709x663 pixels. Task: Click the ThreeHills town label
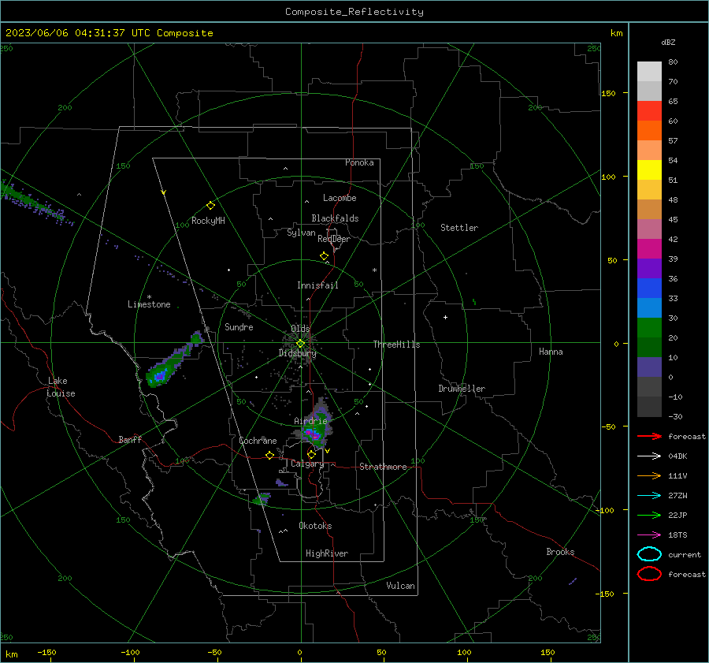tap(396, 345)
